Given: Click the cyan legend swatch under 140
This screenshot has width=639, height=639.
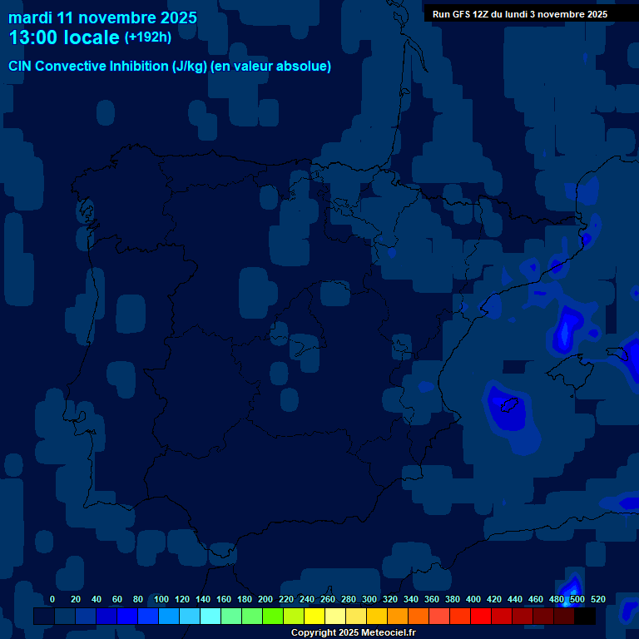Looking at the screenshot, I should pos(211,616).
